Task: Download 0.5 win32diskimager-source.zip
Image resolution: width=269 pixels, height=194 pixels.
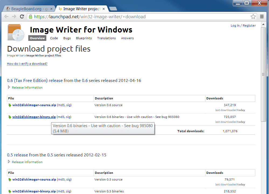Action: pyautogui.click(x=34, y=179)
